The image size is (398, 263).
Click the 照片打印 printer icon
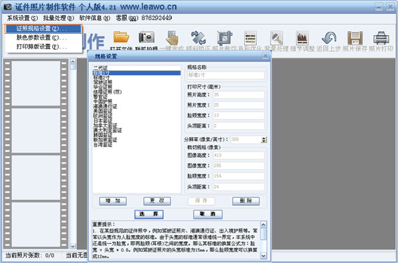pyautogui.click(x=381, y=38)
